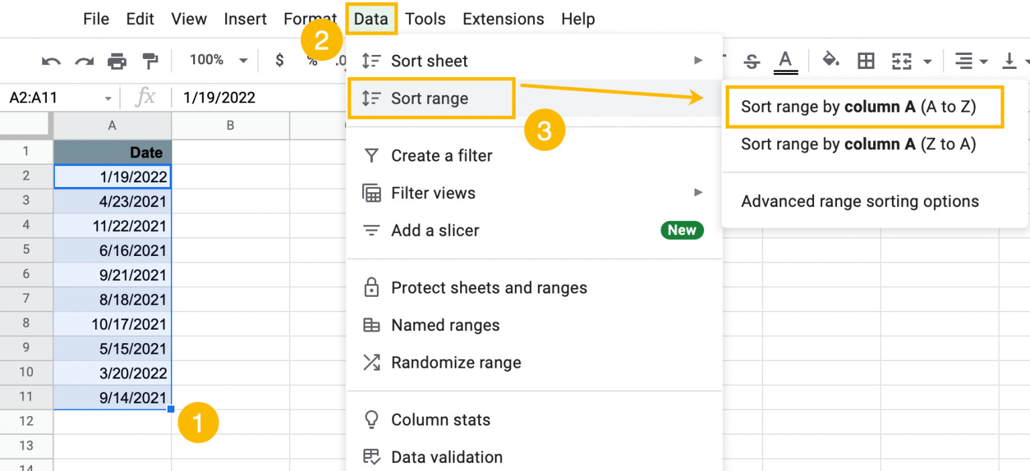Open the Tools menu
The width and height of the screenshot is (1030, 471).
pos(425,19)
